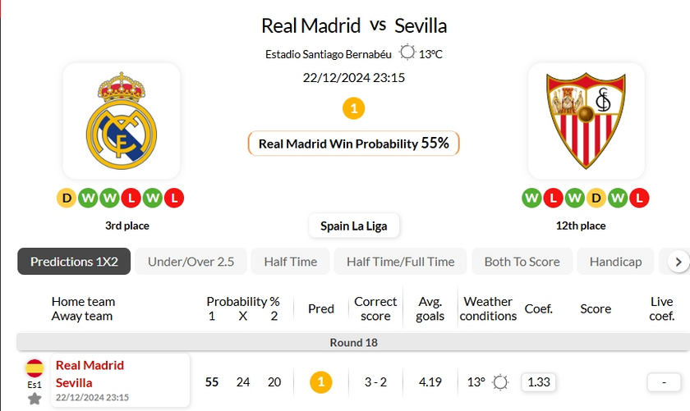This screenshot has width=690, height=411.
Task: Click the live coefficient dash box
Action: pyautogui.click(x=662, y=381)
